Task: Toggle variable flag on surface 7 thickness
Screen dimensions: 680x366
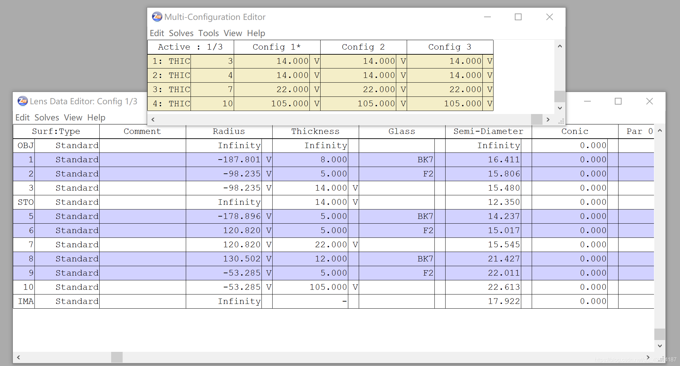Action: point(355,245)
